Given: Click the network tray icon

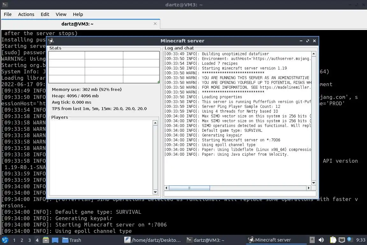Looking at the screenshot, I should pyautogui.click(x=342, y=240).
